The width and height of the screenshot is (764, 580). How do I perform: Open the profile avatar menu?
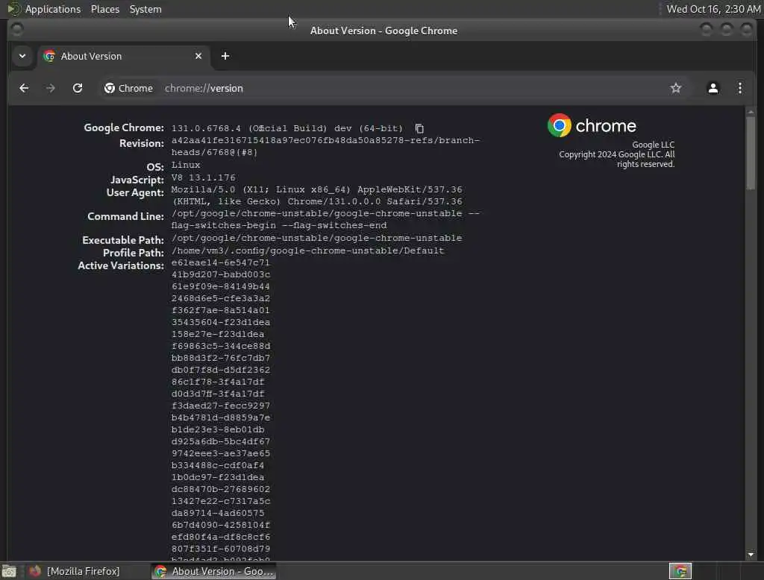point(713,88)
